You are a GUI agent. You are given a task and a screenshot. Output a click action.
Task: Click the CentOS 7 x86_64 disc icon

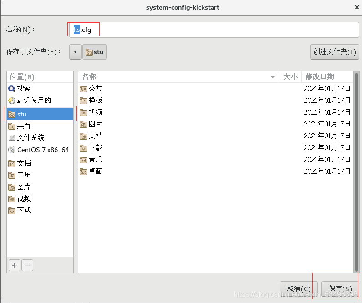click(12, 150)
